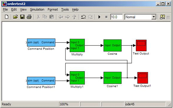Start simulation with the play button
Image resolution: width=173 pixels, height=108 pixels.
pos(99,17)
